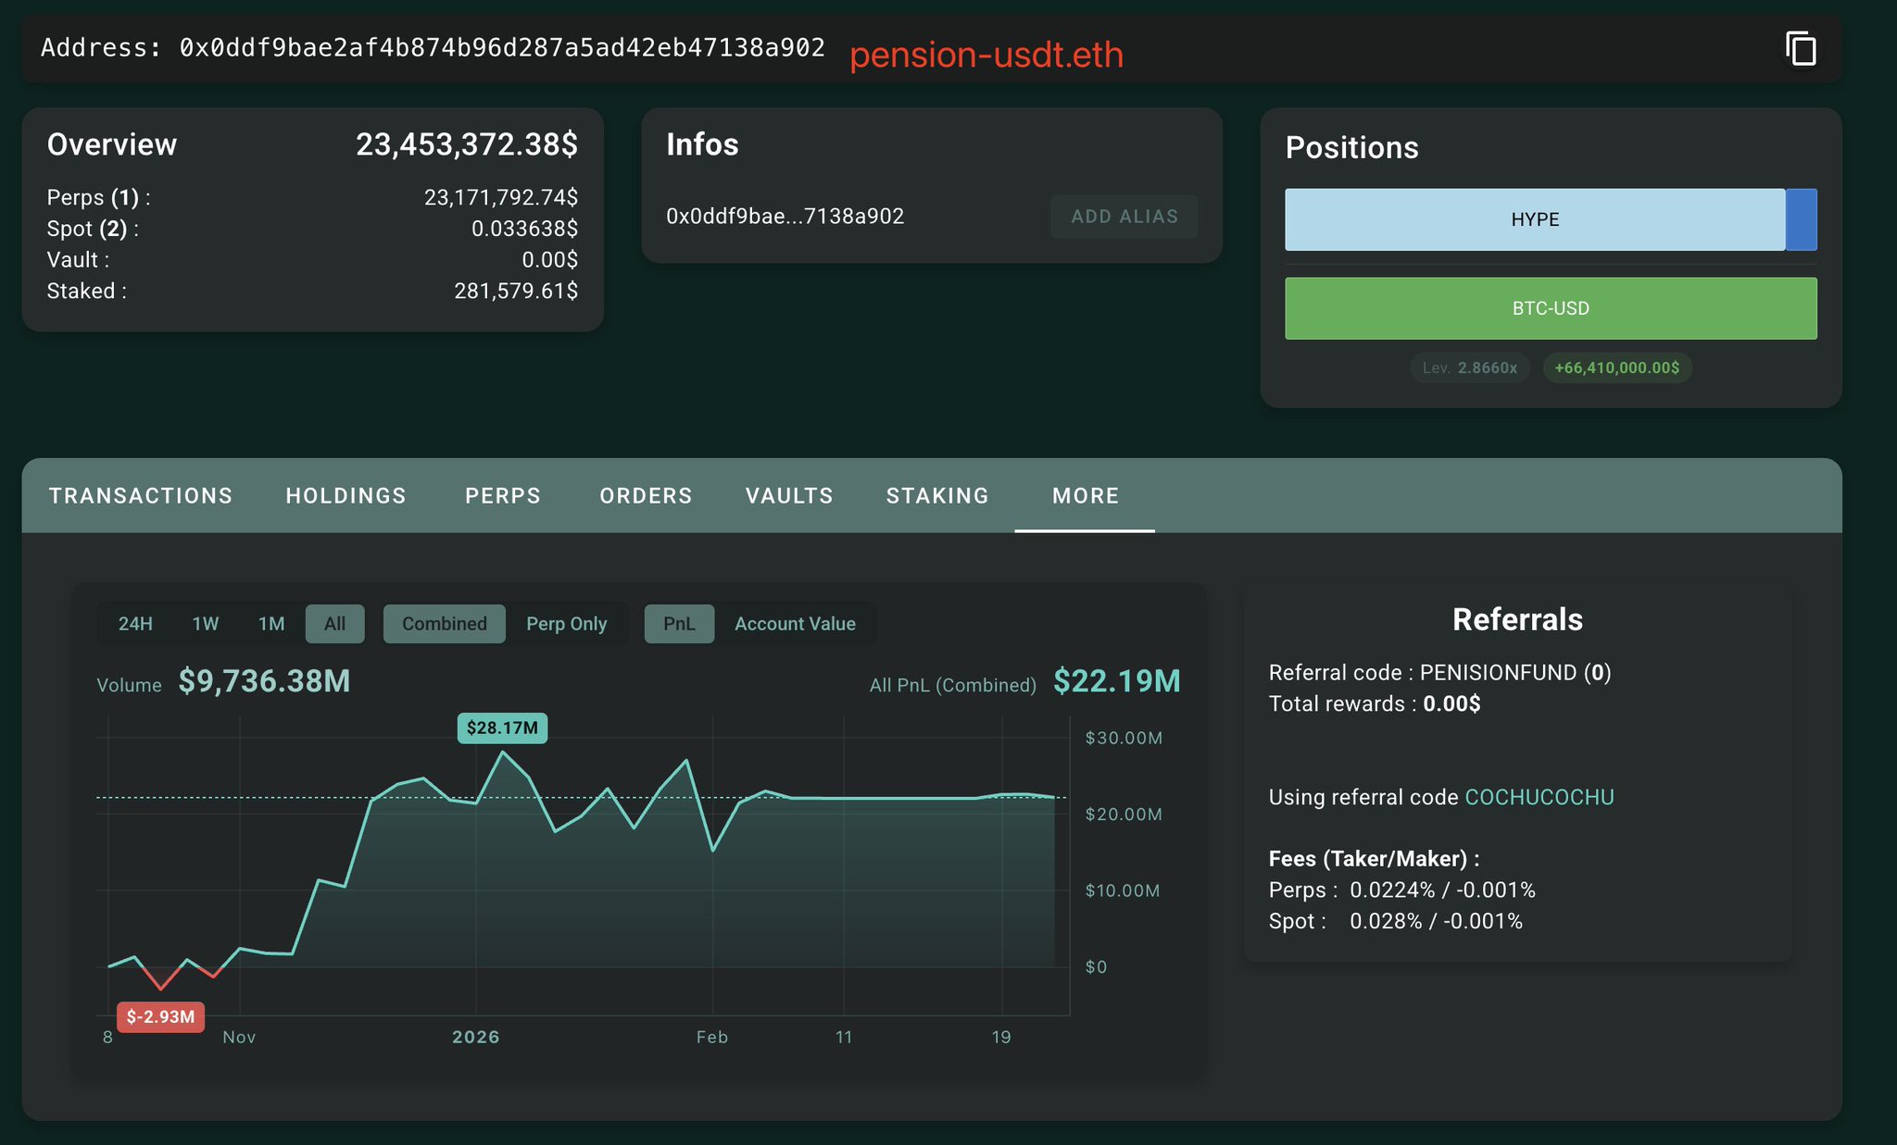Open the Perps tab

503,496
